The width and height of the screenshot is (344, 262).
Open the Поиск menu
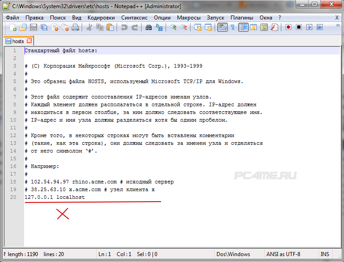coord(58,18)
